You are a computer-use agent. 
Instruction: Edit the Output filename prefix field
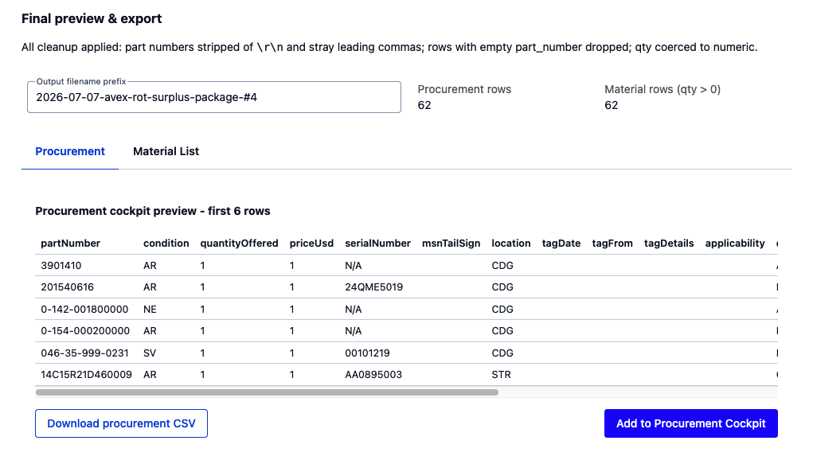(214, 97)
